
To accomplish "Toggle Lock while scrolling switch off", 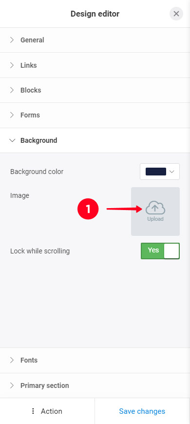I will tap(160, 251).
